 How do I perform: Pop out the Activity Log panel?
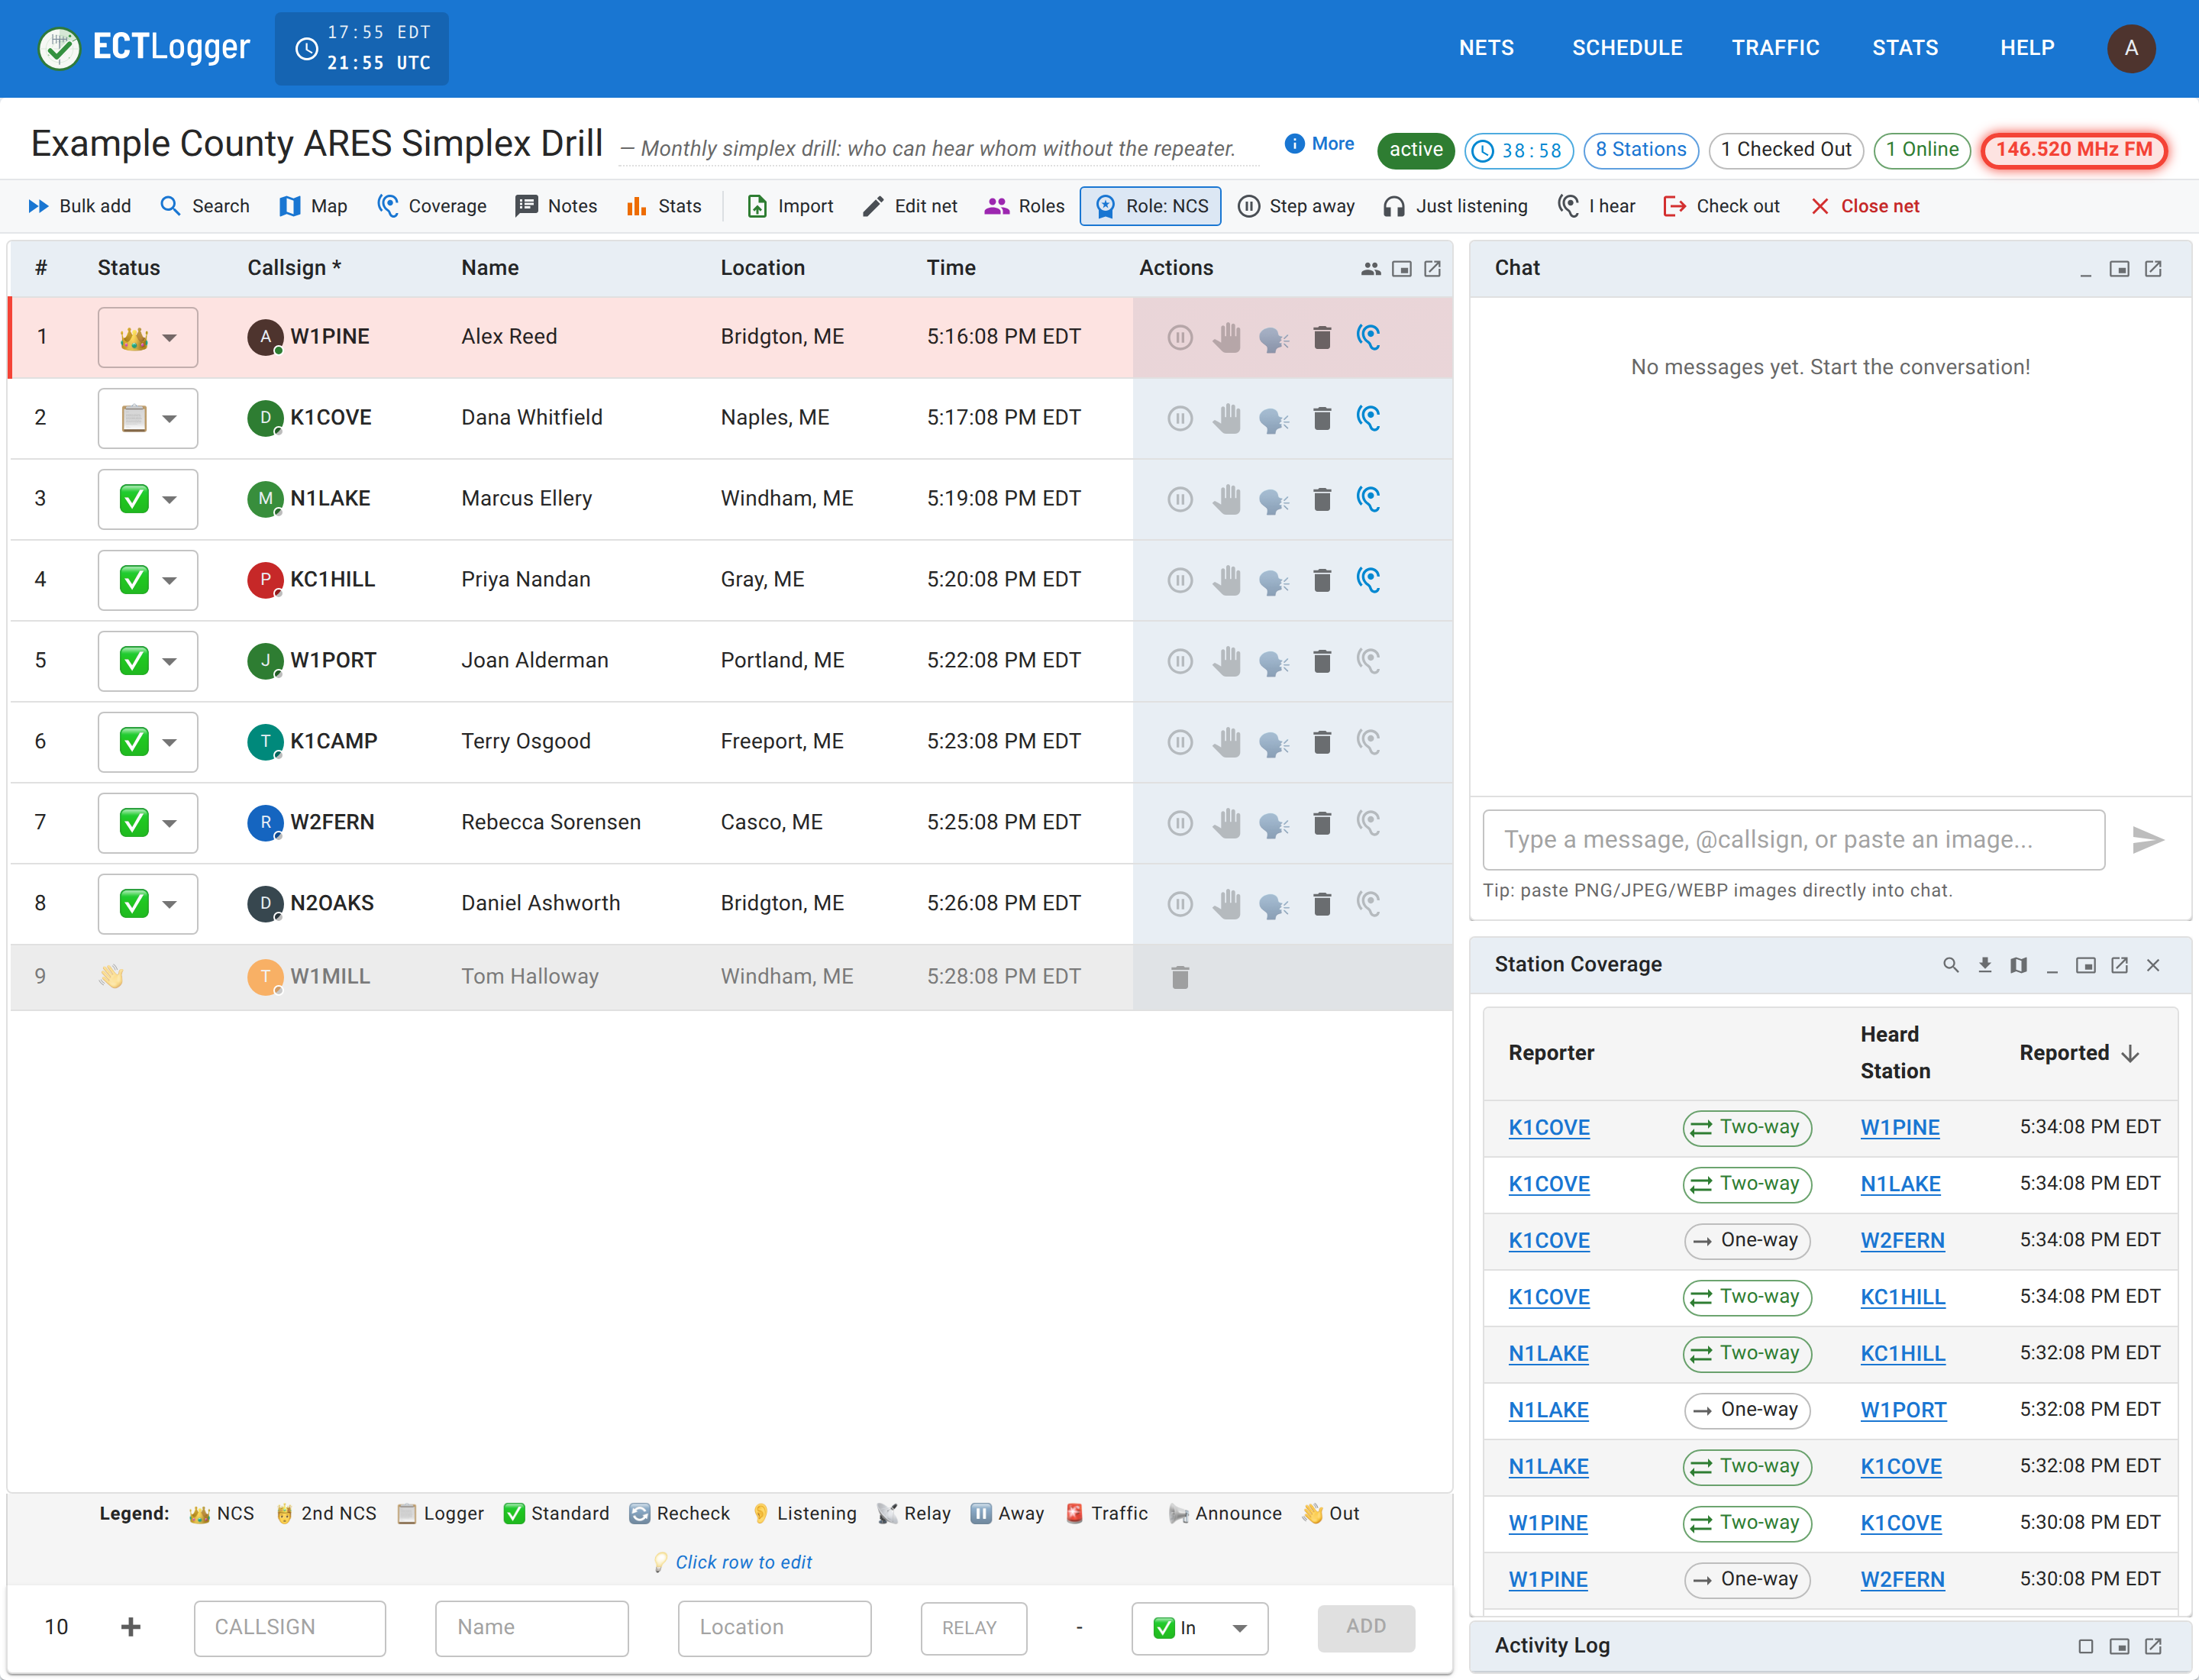click(x=2153, y=1646)
